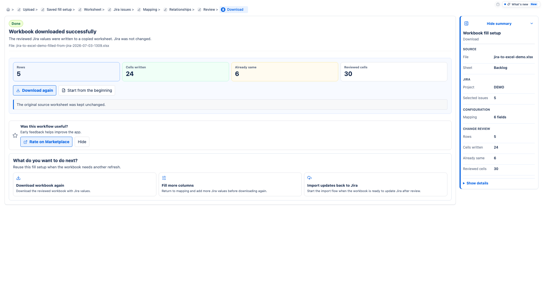
Task: Go to the Relationships step
Action: (x=180, y=10)
